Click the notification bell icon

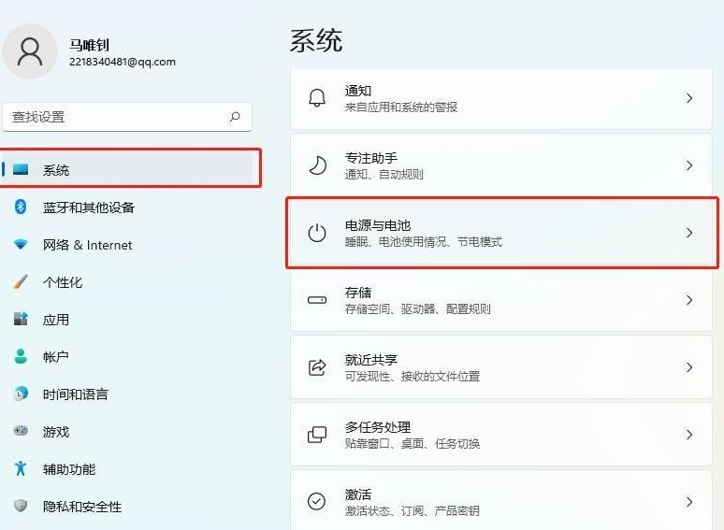[x=317, y=98]
